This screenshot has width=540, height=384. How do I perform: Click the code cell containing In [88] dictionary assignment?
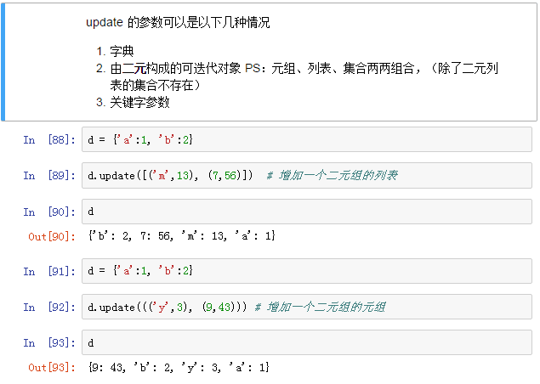pos(306,139)
